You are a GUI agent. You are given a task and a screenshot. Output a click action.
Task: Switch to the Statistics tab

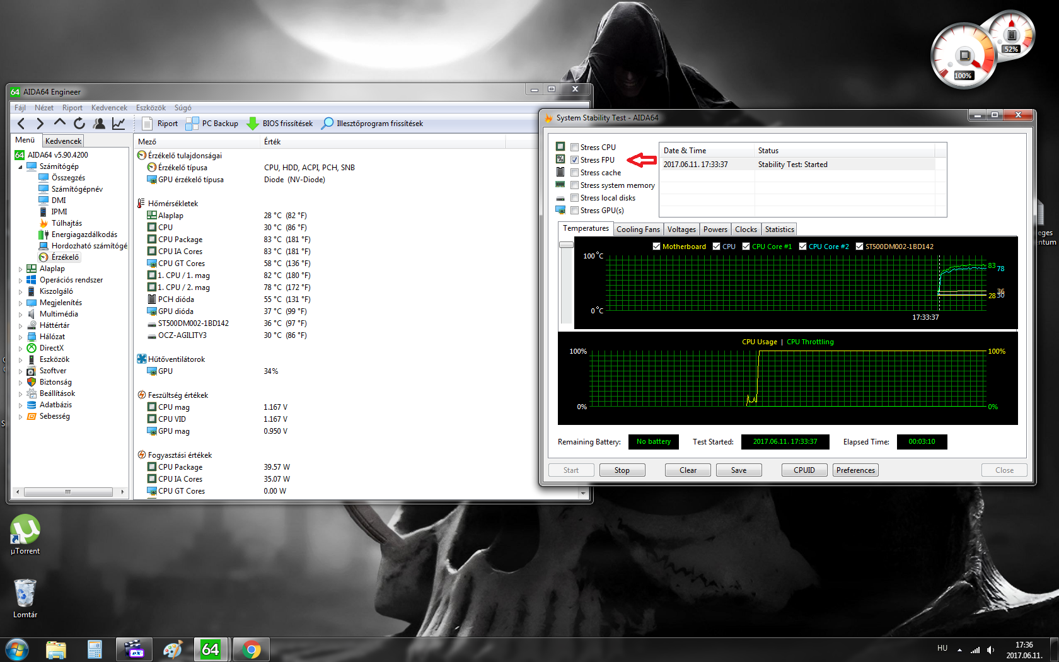pyautogui.click(x=779, y=229)
